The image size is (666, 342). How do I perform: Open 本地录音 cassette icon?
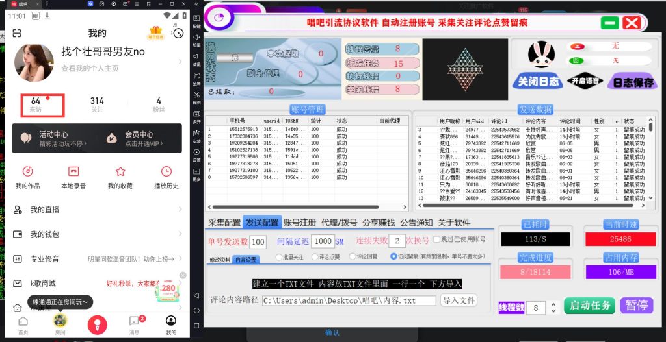(x=73, y=171)
